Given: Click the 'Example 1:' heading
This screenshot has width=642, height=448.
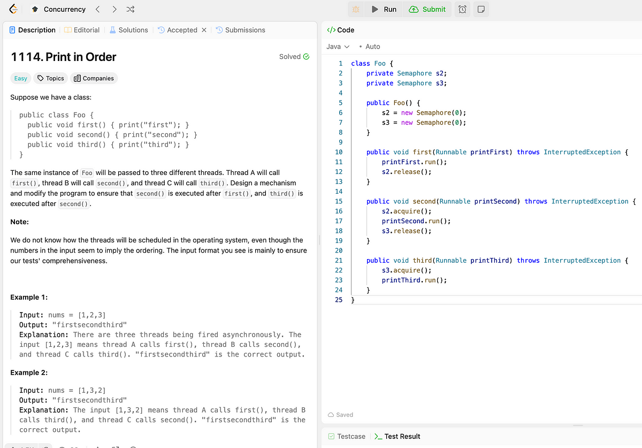Looking at the screenshot, I should pyautogui.click(x=29, y=297).
